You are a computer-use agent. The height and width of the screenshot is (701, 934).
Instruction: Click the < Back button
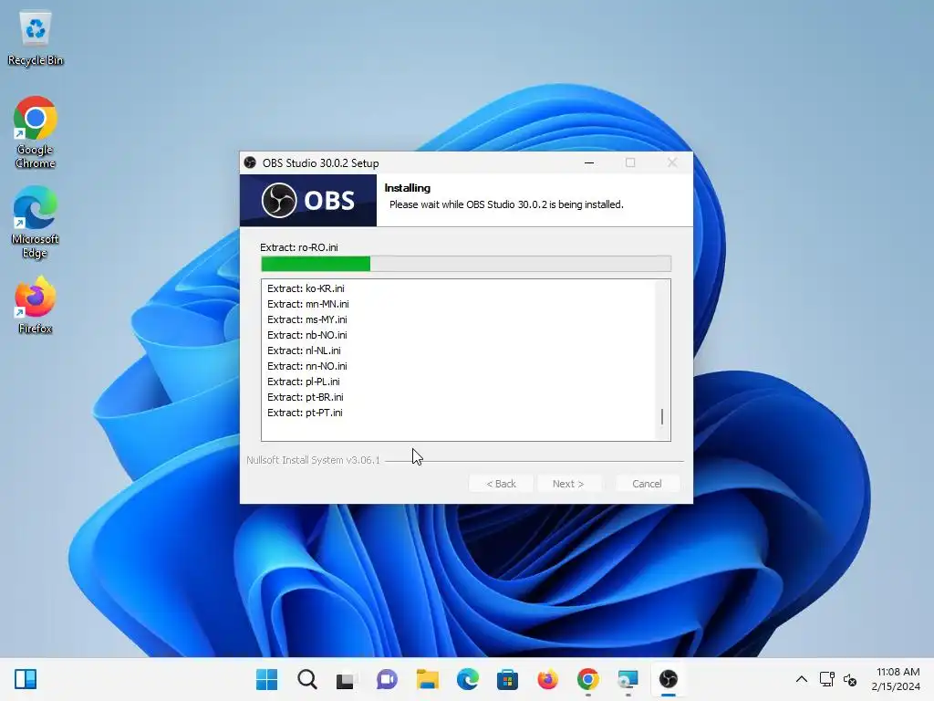[x=501, y=484]
